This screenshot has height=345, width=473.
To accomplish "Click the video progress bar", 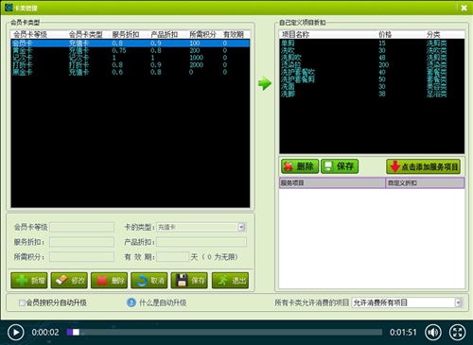I will pyautogui.click(x=224, y=332).
